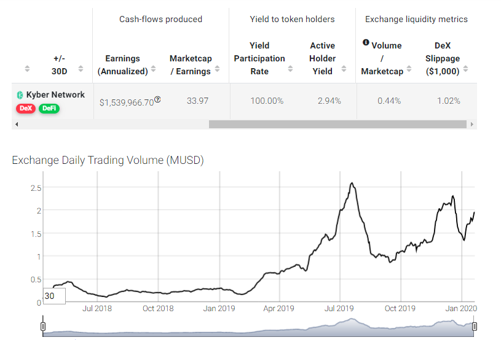Click the Apr 2019 axis label

[x=278, y=309]
